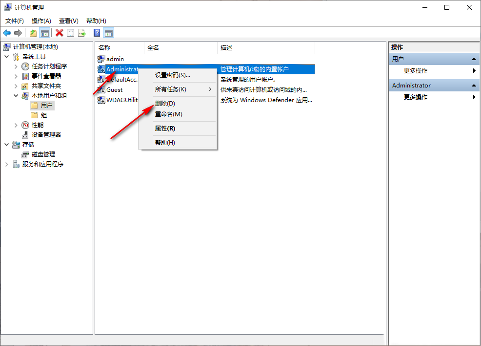Select 设备管理器 in the tree
Screen dimensions: 481x346
[46, 135]
